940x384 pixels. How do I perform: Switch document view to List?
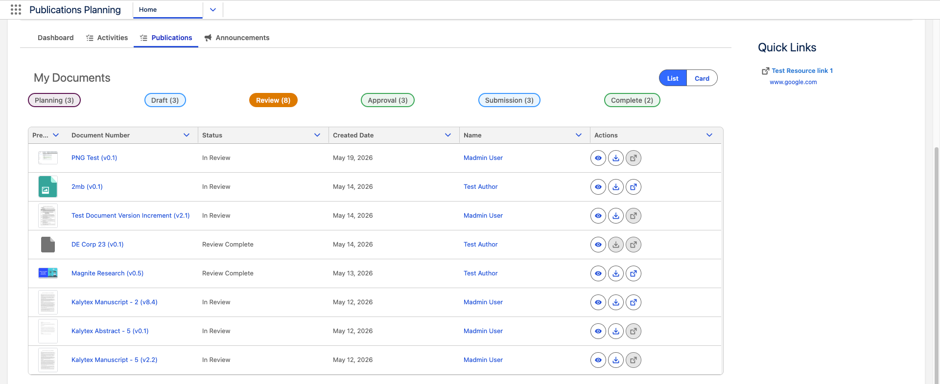point(673,78)
